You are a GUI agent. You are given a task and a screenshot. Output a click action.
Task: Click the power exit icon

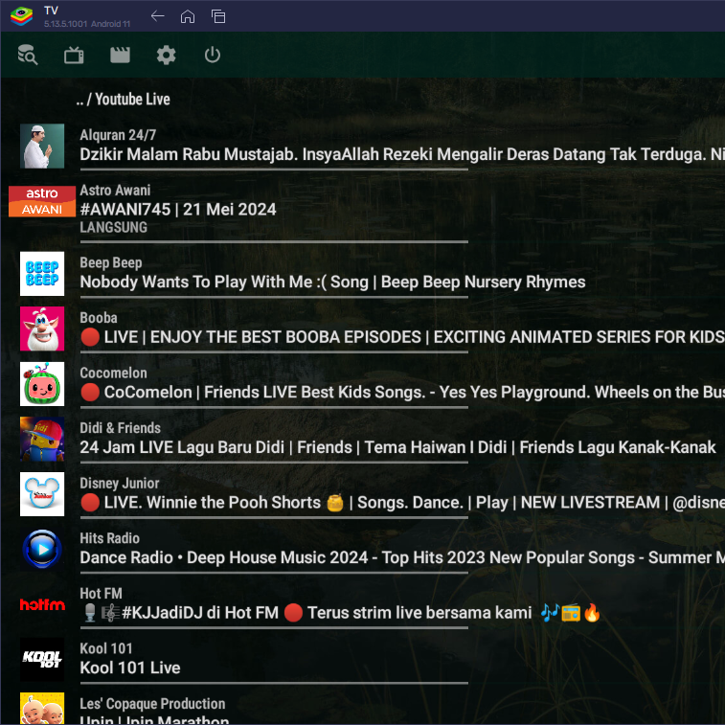click(x=213, y=55)
